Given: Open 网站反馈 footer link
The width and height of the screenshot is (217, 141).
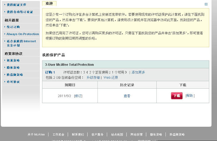Looking at the screenshot, I should point(136,135).
